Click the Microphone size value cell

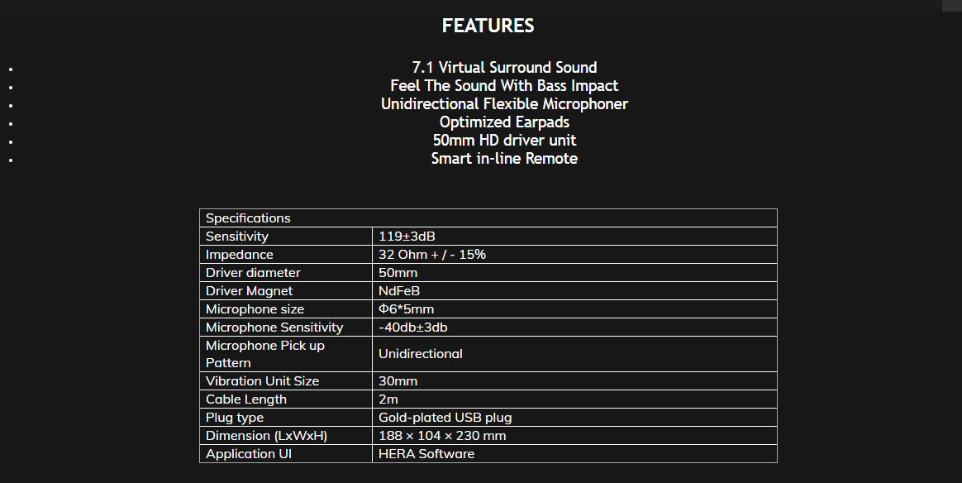pyautogui.click(x=575, y=308)
